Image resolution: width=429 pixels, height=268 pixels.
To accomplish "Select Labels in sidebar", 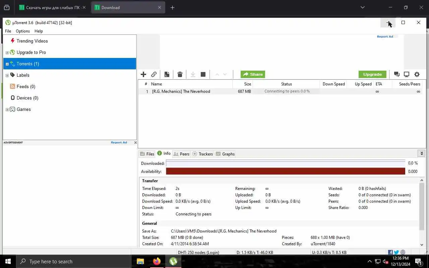I will point(23,75).
